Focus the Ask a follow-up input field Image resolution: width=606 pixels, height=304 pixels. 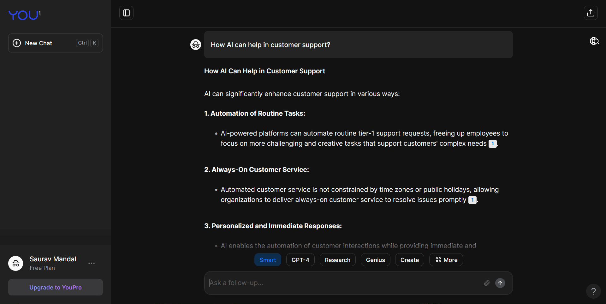[344, 283]
